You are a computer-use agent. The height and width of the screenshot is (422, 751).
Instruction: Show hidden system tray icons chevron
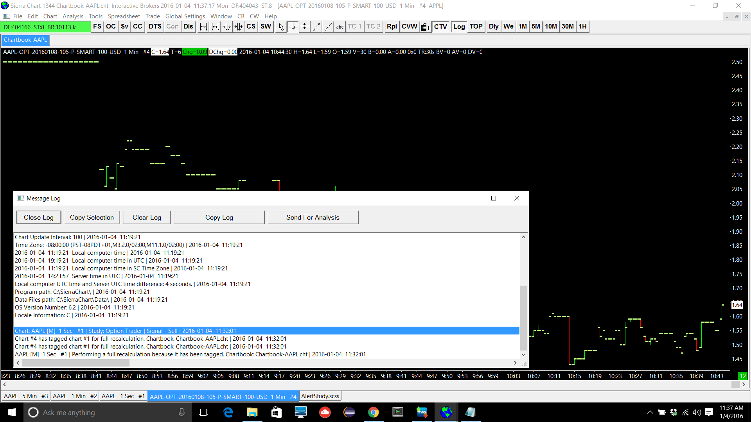click(650, 412)
